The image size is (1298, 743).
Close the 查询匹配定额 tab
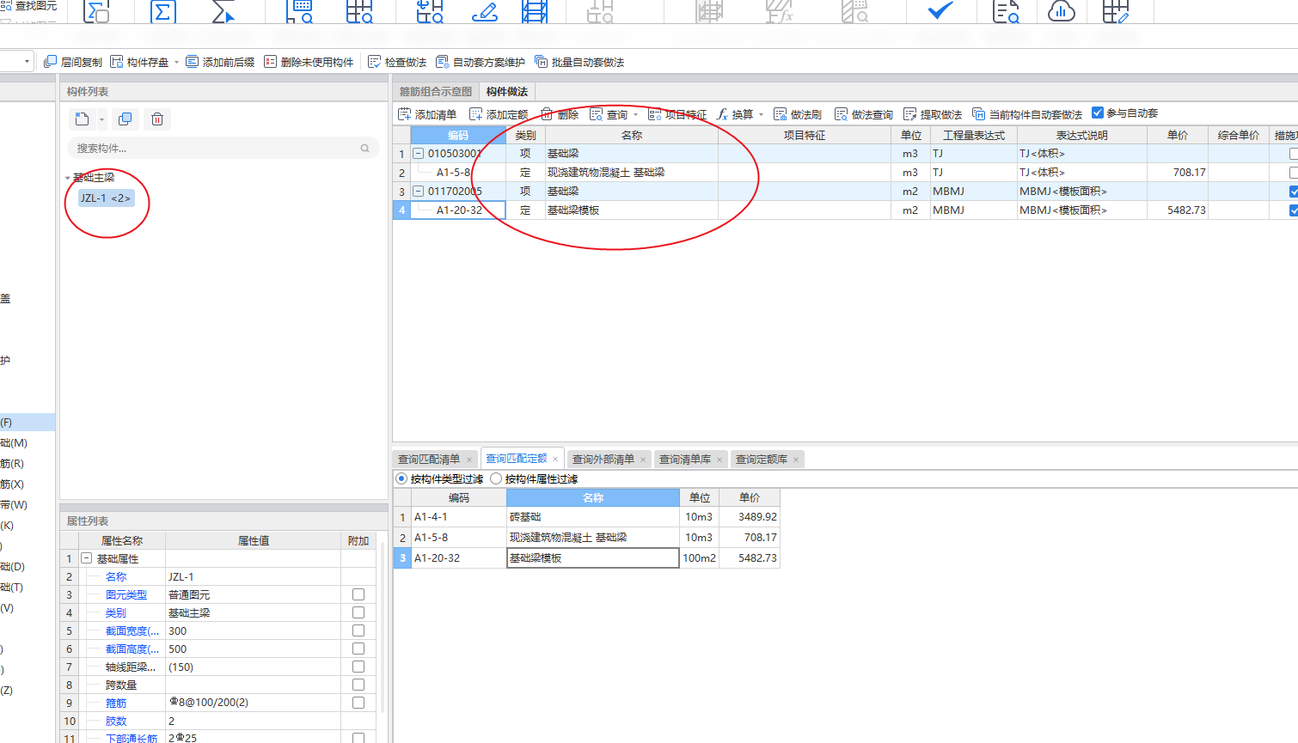(555, 459)
